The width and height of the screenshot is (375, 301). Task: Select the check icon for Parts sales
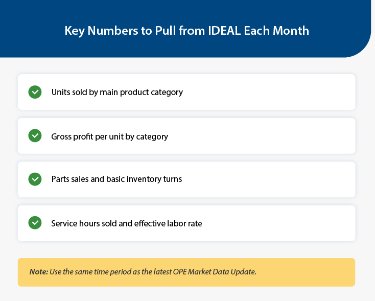35,179
